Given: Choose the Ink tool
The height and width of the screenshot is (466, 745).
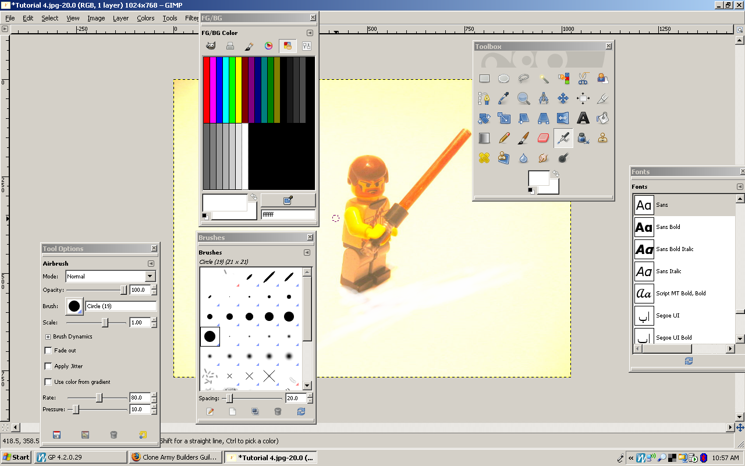Looking at the screenshot, I should (583, 137).
